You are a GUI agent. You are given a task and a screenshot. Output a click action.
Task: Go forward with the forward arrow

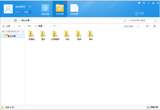[9, 20]
